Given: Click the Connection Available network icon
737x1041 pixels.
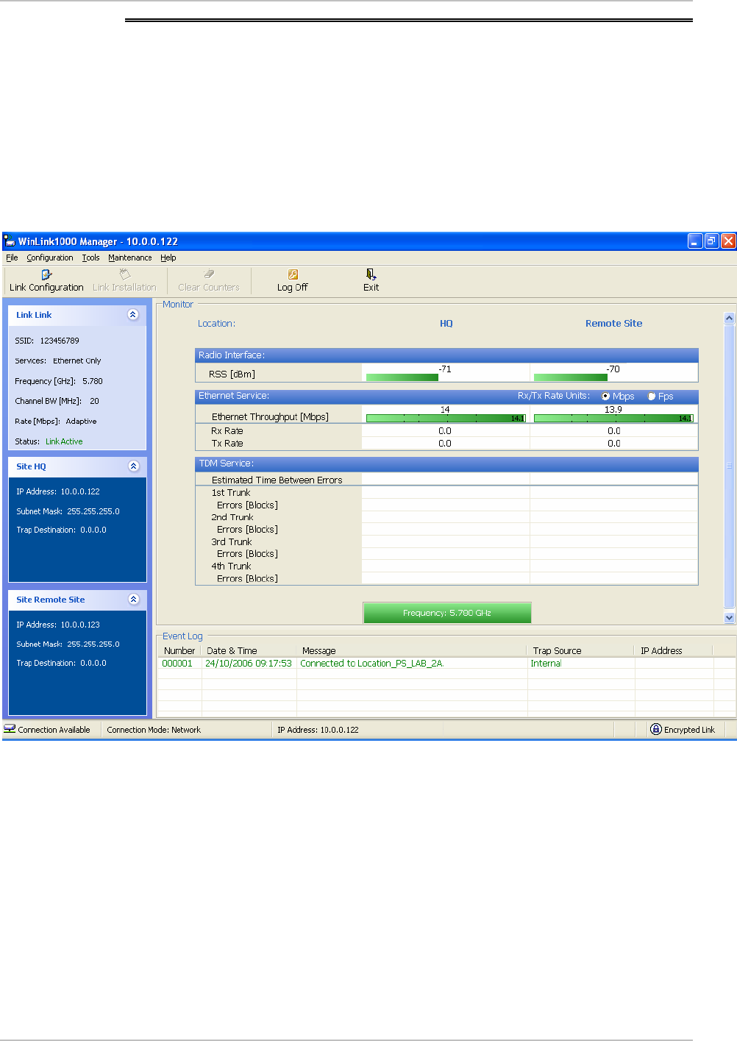Looking at the screenshot, I should pos(10,729).
